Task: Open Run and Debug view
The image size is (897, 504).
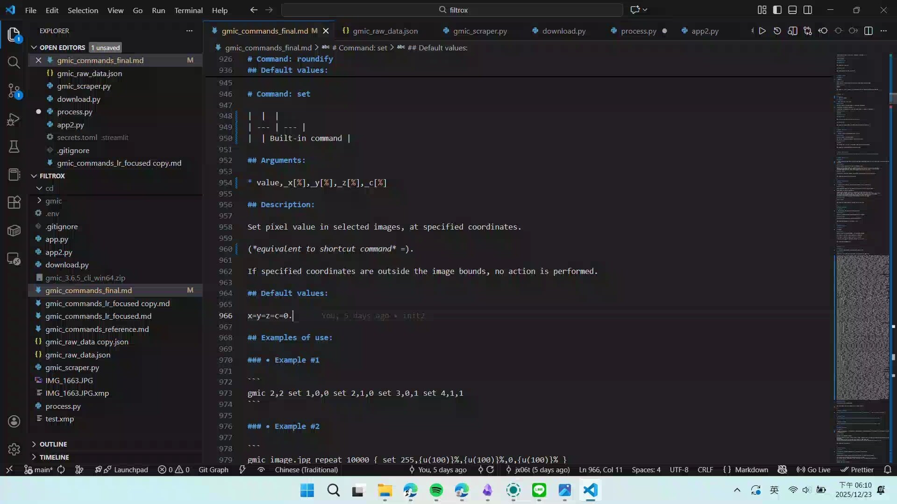Action: (14, 119)
